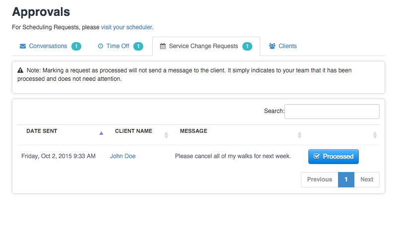This screenshot has height=234, width=400.
Task: Click the Service Change Requests count badge
Action: pos(247,46)
